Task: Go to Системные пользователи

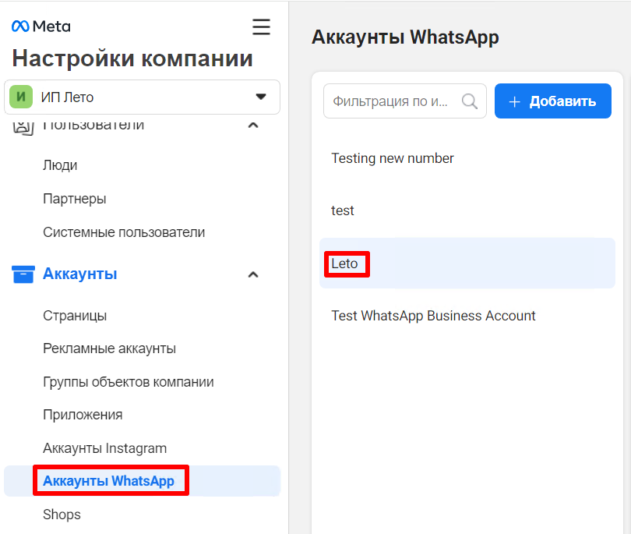Action: [x=124, y=232]
